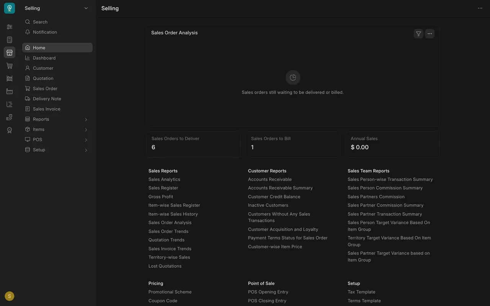The height and width of the screenshot is (306, 490).
Task: Open the Promotional Scheme link
Action: click(170, 292)
